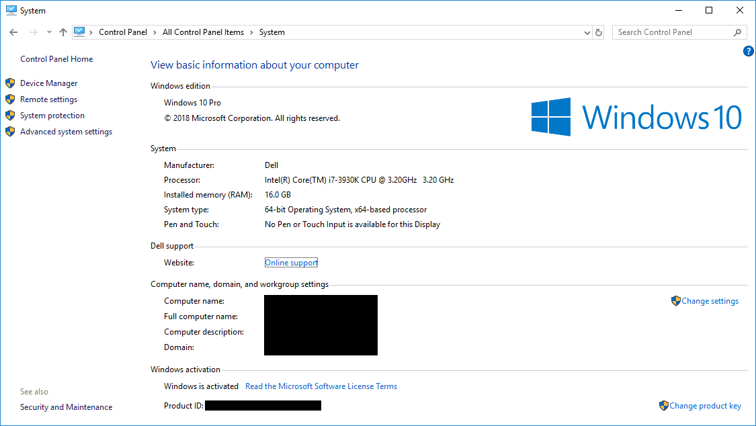The width and height of the screenshot is (756, 426).
Task: Open Device Manager from the sidebar
Action: [48, 83]
